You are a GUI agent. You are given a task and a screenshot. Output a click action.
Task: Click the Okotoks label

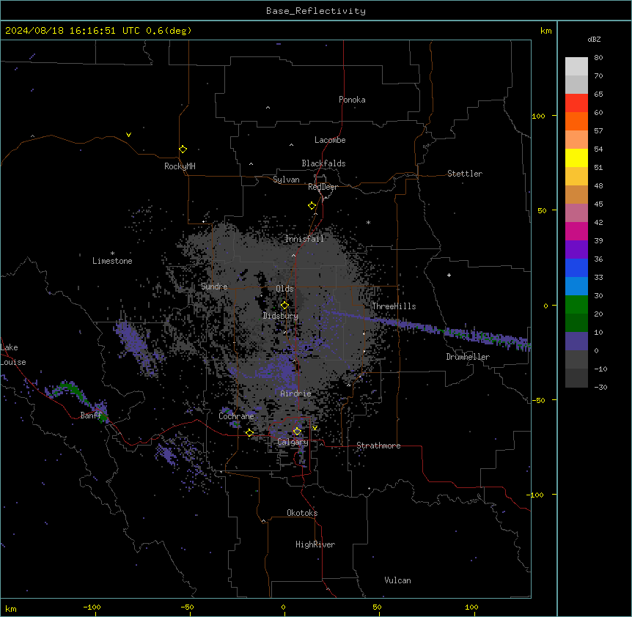point(302,513)
